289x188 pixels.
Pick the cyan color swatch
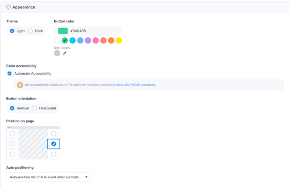[x=73, y=40]
